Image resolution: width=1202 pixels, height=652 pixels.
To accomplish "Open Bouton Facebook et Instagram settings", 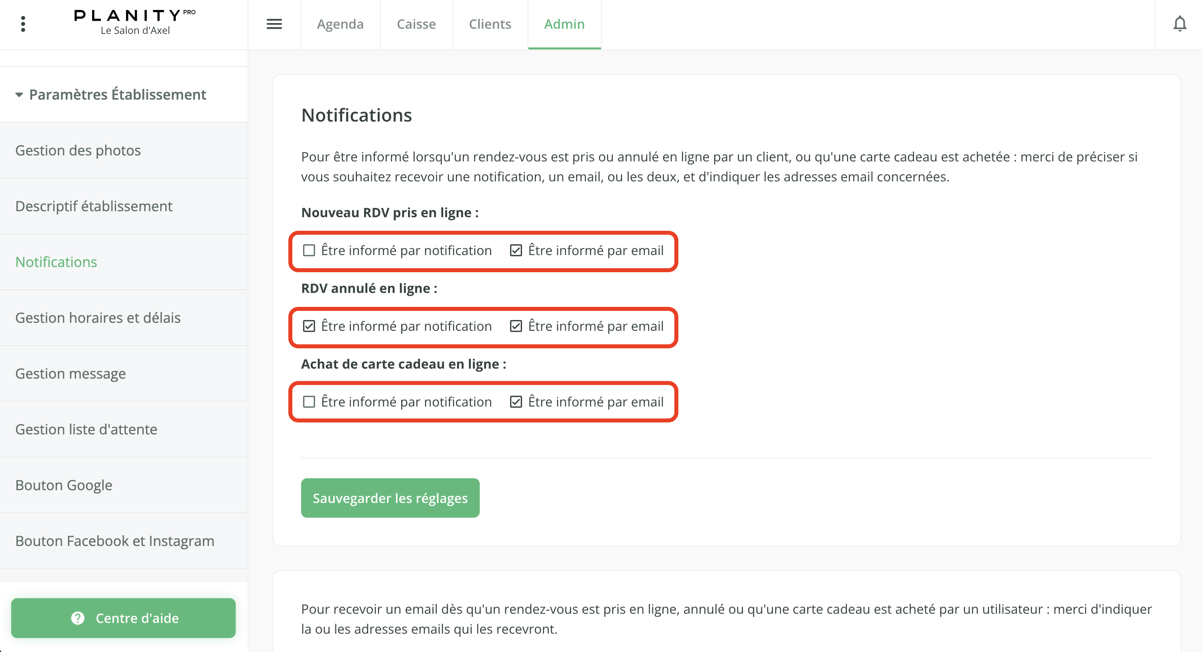I will tap(115, 541).
